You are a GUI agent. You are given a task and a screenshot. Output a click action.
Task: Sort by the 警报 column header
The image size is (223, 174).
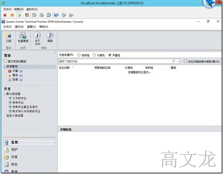click(x=173, y=68)
